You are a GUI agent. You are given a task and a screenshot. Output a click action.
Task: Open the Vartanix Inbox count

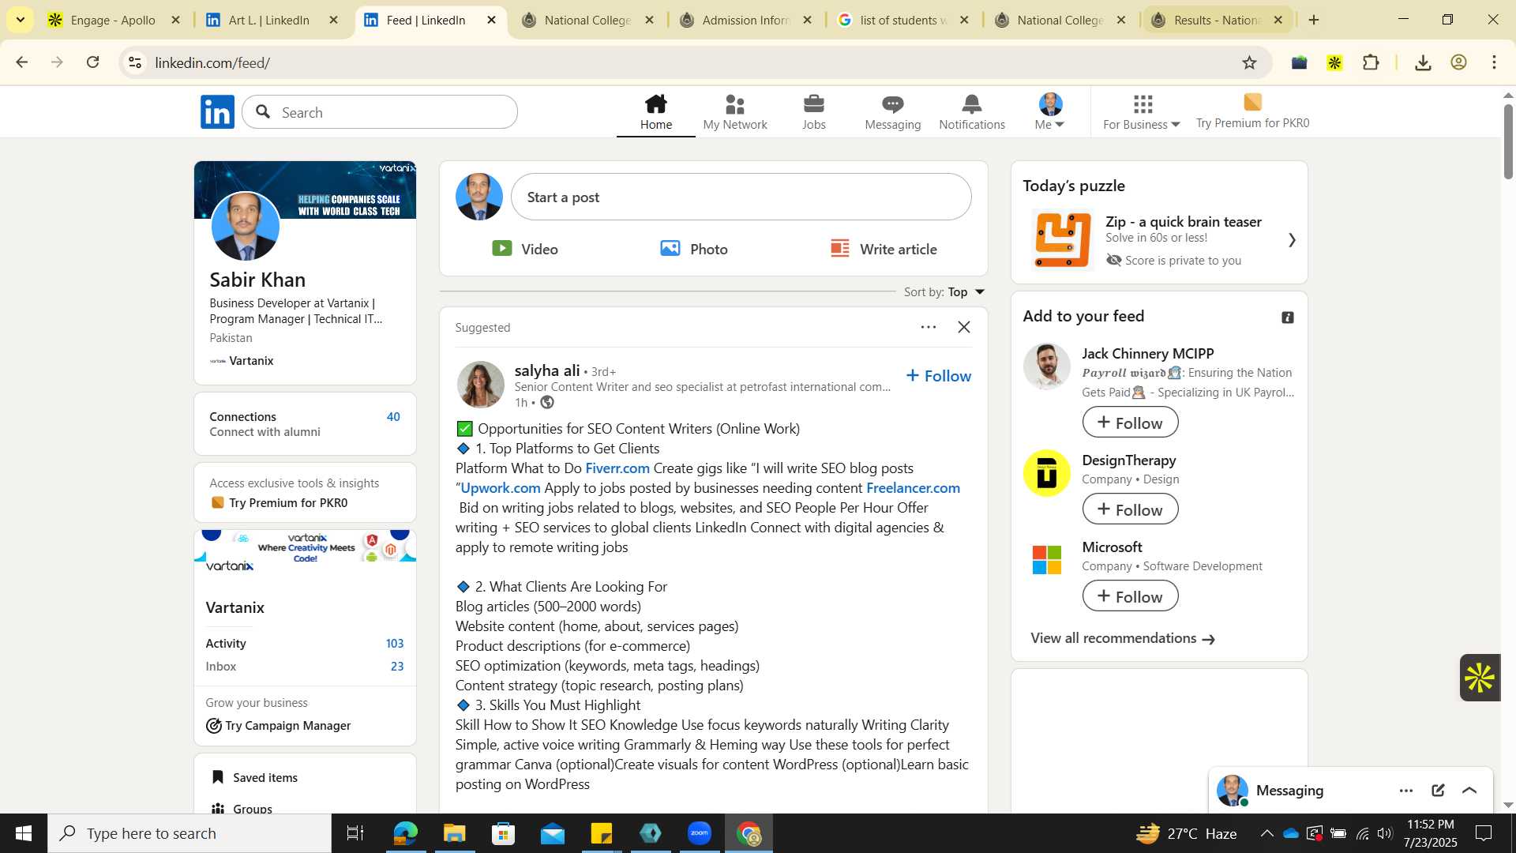point(397,667)
